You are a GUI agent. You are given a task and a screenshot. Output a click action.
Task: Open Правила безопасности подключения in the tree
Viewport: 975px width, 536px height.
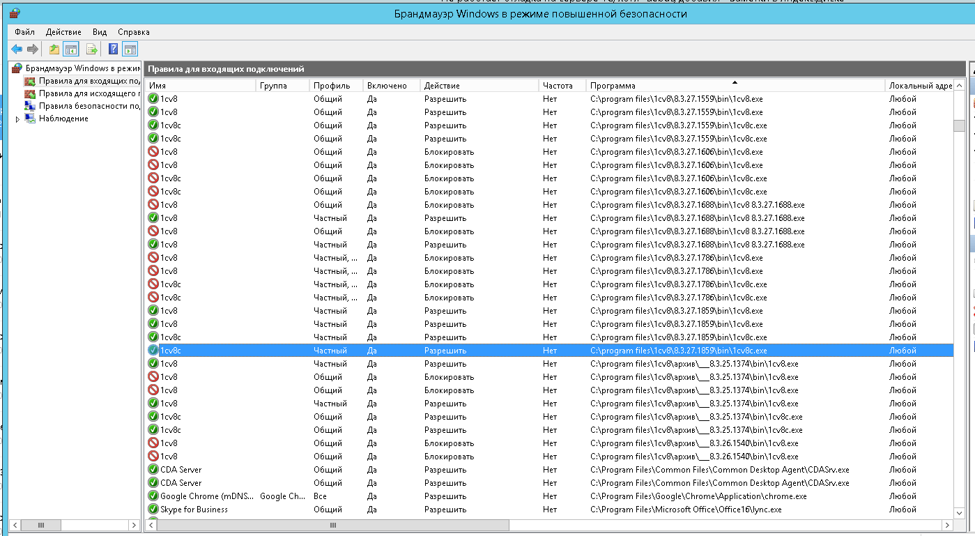tap(89, 106)
